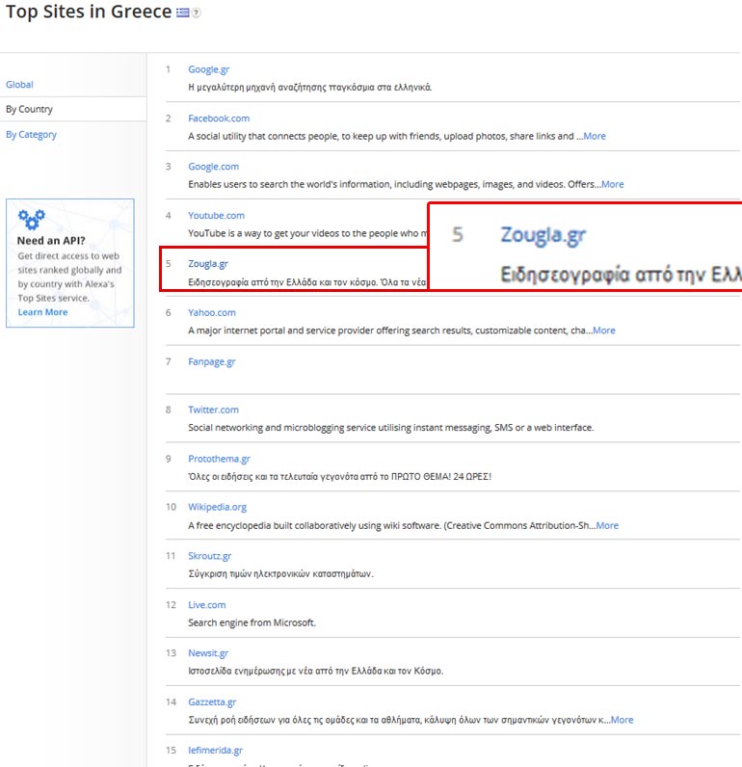Open the Google.gr site link

[x=208, y=69]
